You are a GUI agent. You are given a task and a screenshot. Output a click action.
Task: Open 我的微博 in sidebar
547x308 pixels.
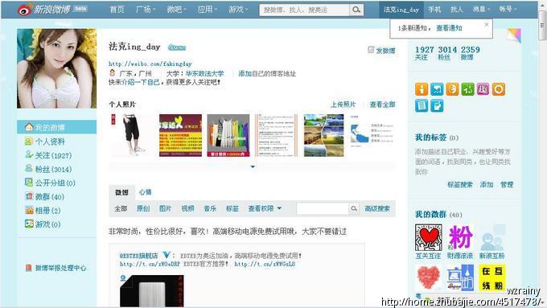click(x=56, y=127)
